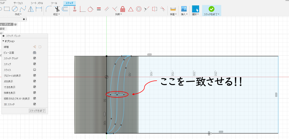The image size is (289, 139).
Task: Click the Look At view icon
Action: (x=34, y=53)
